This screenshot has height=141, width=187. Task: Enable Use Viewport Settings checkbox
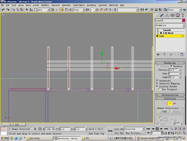coord(160,89)
